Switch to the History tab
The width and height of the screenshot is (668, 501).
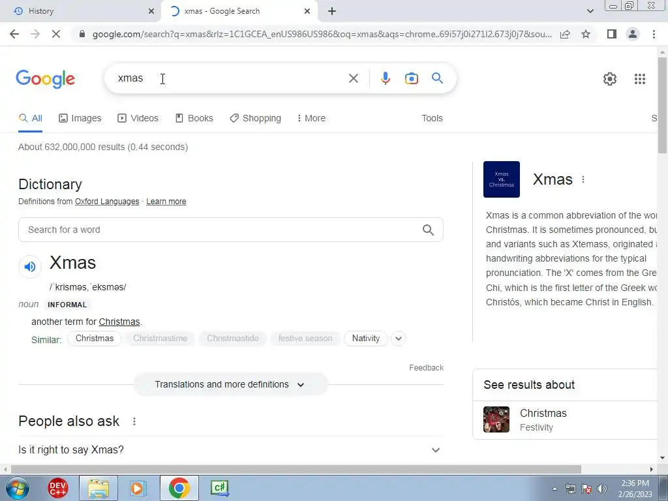click(80, 11)
